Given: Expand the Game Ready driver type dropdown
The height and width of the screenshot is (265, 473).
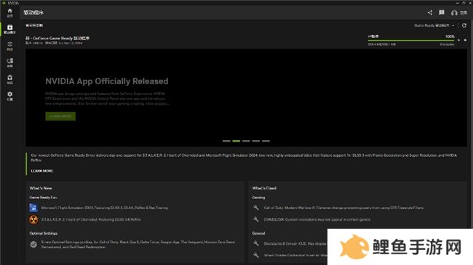Looking at the screenshot, I should [x=434, y=25].
